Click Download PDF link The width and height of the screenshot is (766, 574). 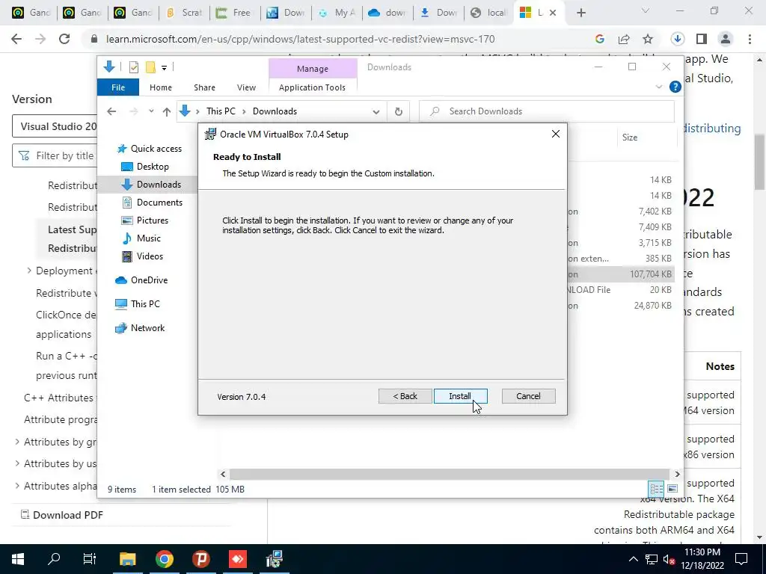(x=61, y=515)
